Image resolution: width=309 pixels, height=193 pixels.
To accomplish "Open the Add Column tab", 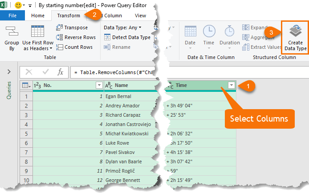I will (110, 16).
